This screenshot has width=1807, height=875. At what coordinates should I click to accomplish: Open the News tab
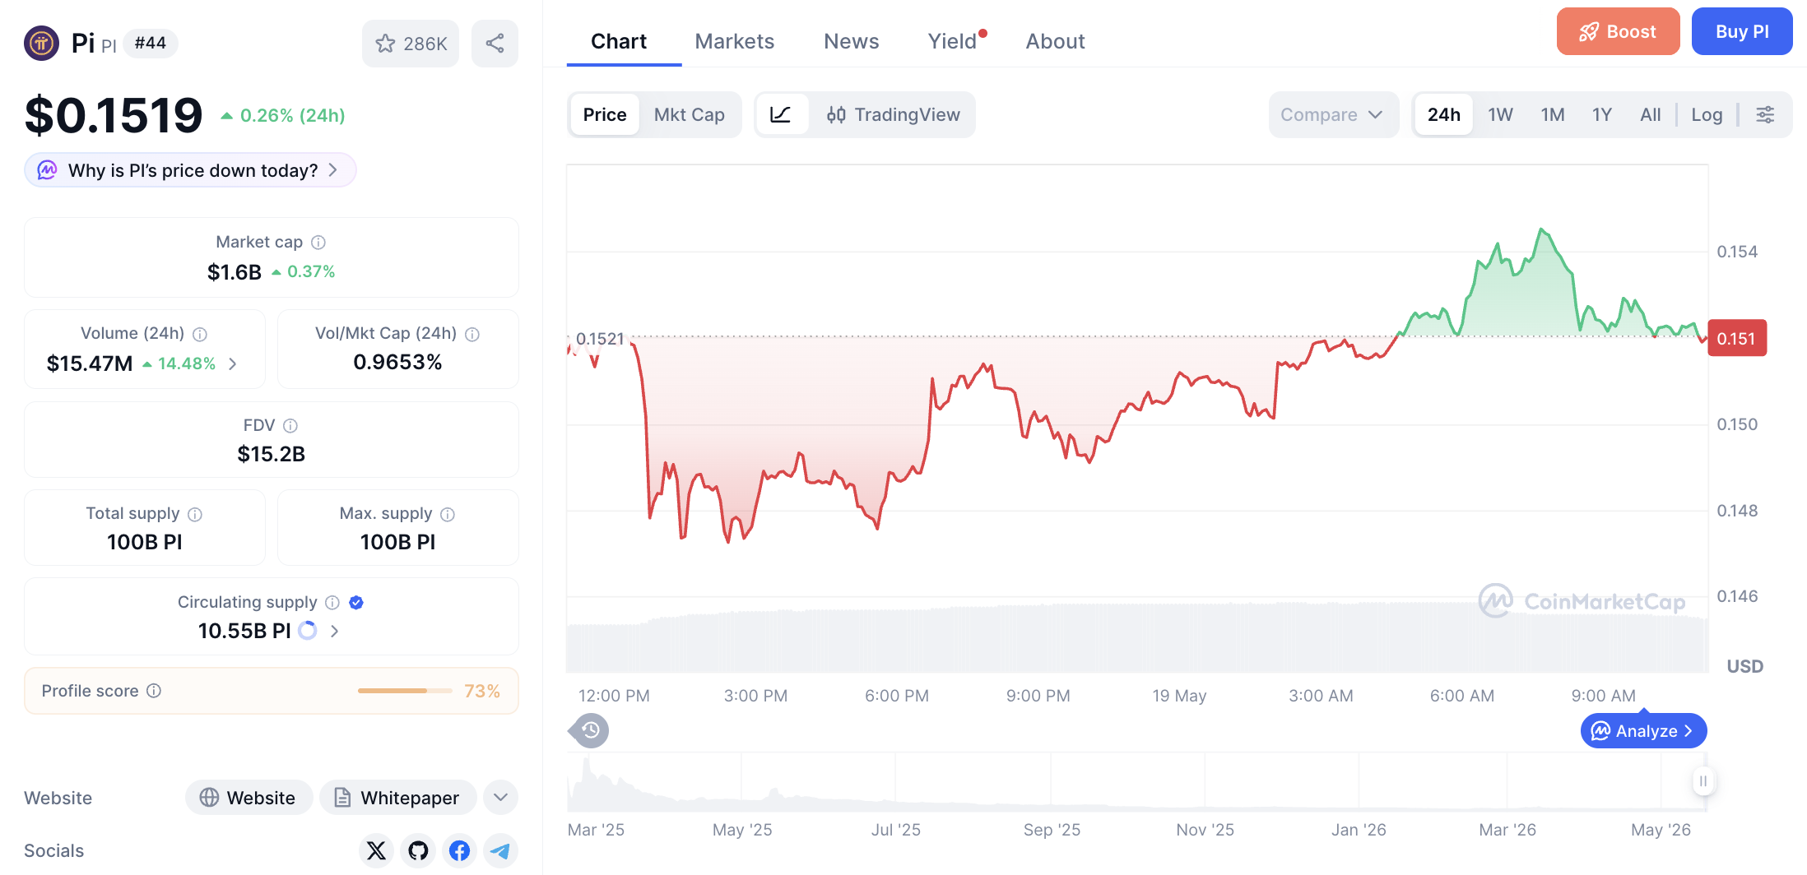point(852,41)
